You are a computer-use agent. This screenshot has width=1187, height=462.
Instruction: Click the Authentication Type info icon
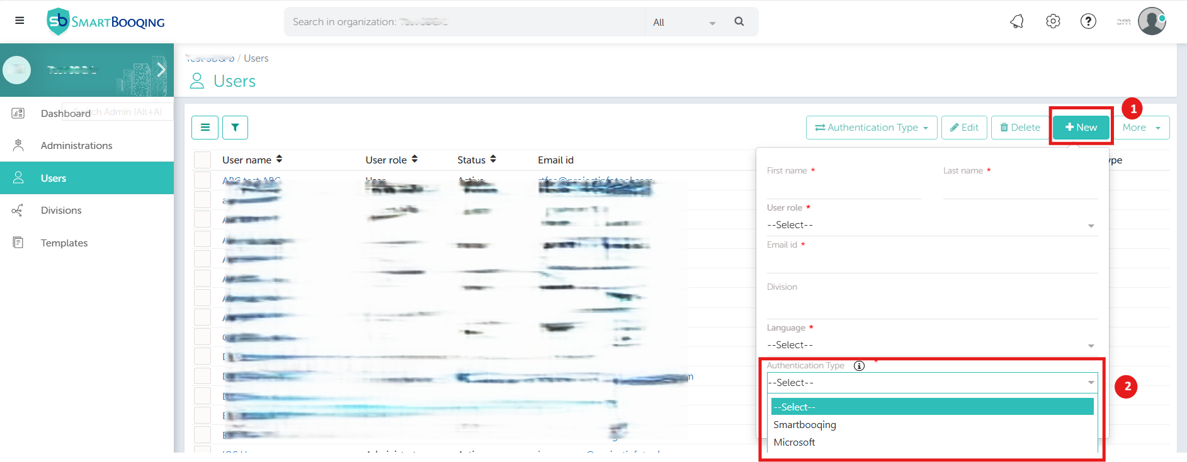point(859,366)
